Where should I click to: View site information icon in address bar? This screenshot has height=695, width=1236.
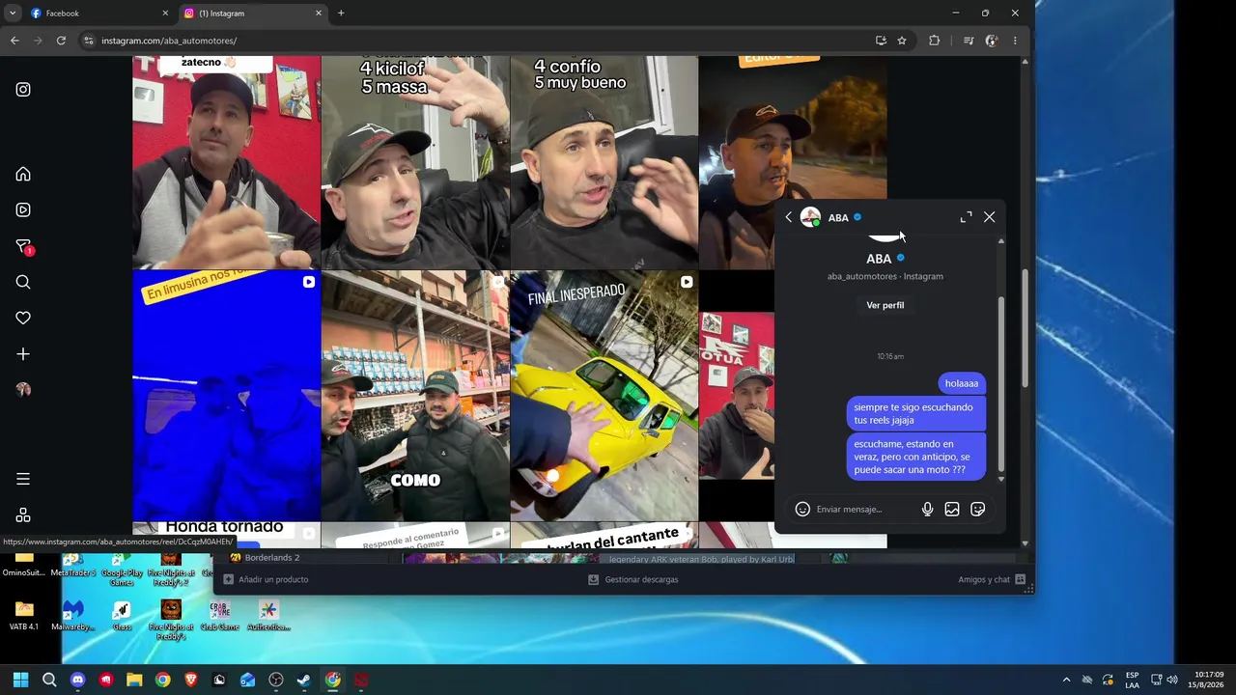tap(89, 41)
